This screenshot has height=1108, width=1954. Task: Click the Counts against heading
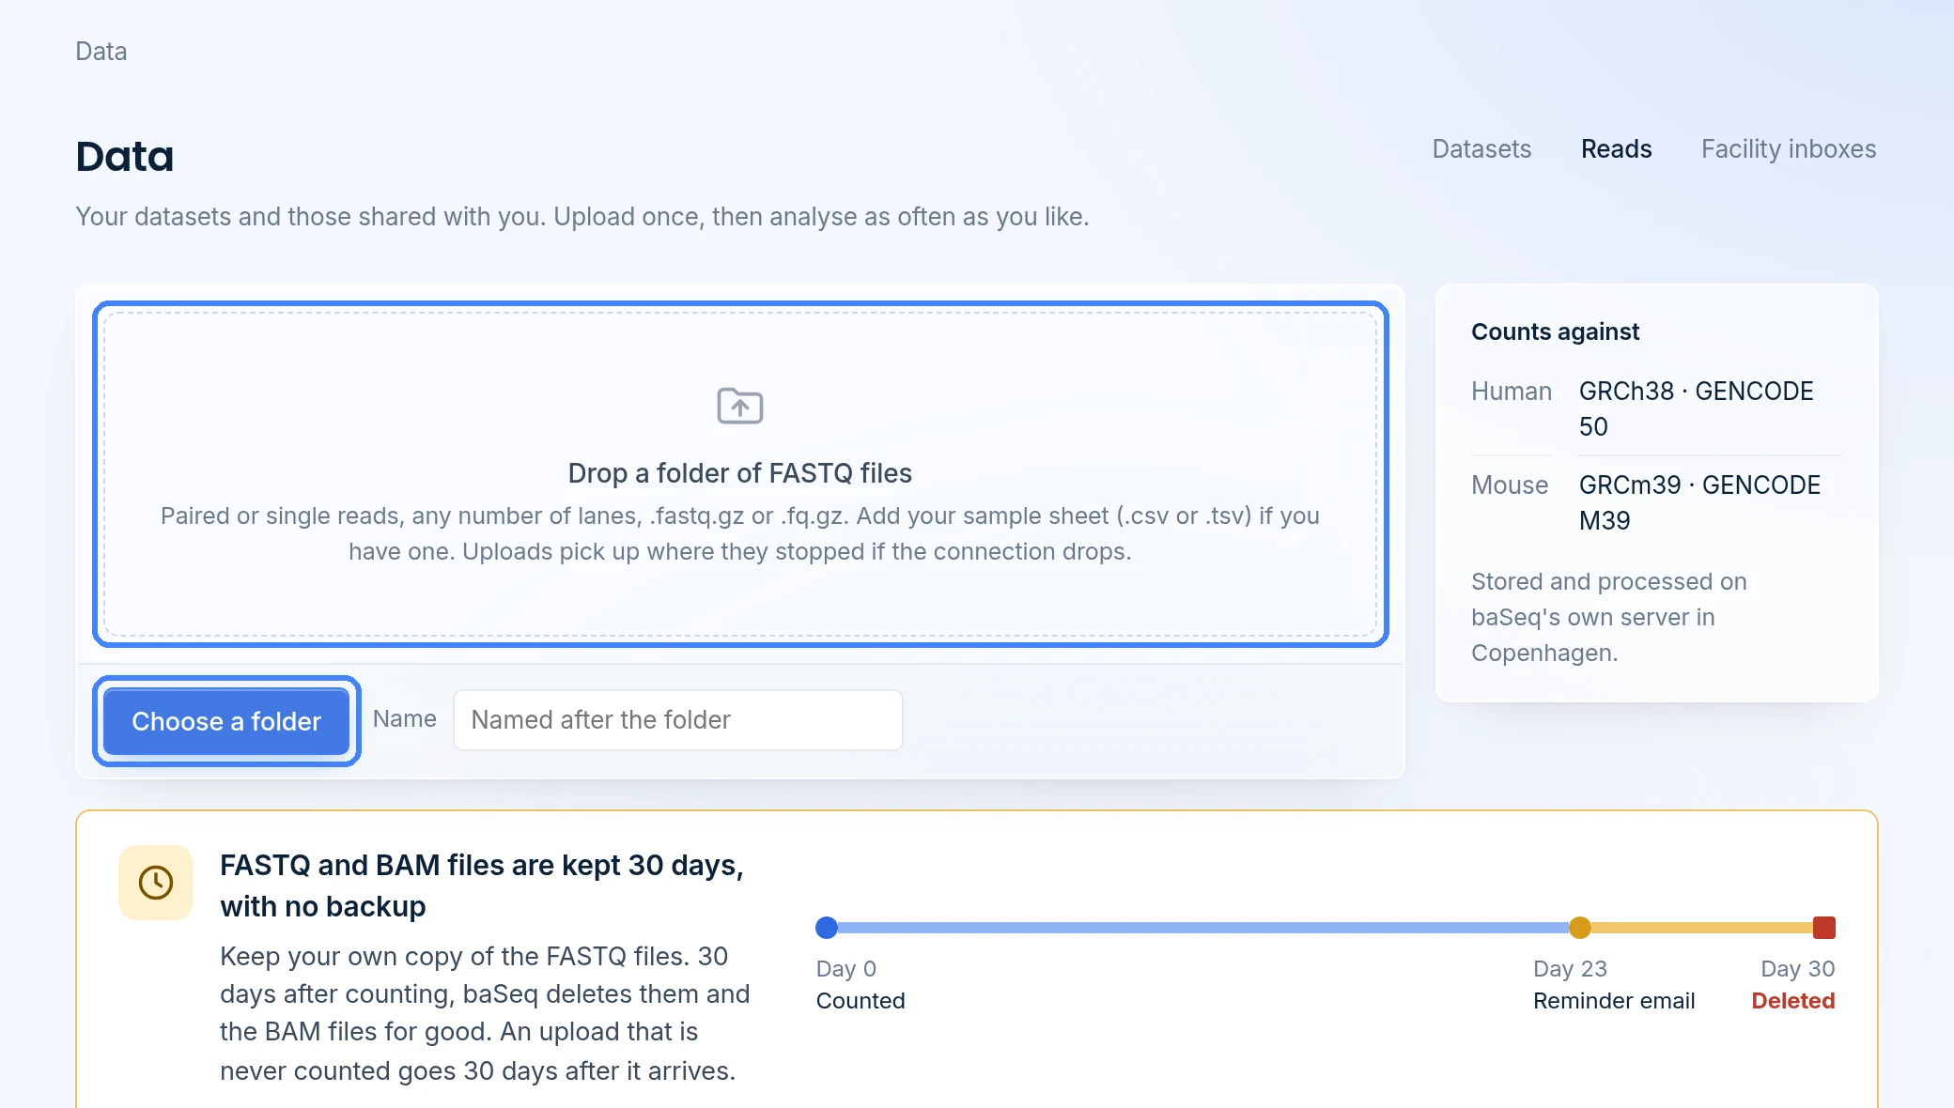1556,331
